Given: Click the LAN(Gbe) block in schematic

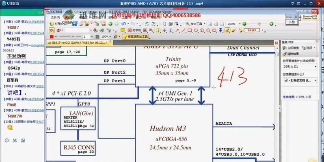Looking at the screenshot, I should tap(78, 118).
